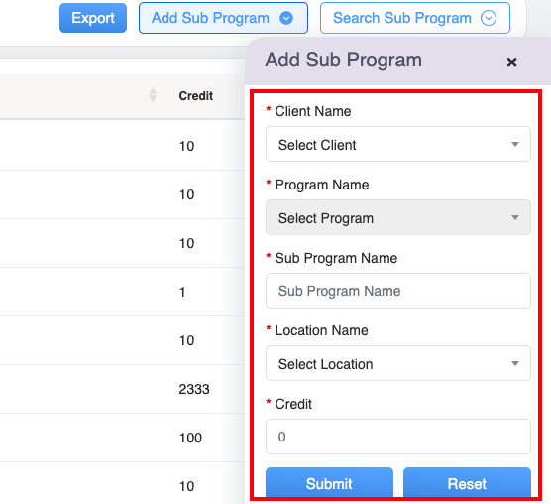Expand the Search Sub Program panel
Screen dimensions: 551x504
click(x=415, y=18)
